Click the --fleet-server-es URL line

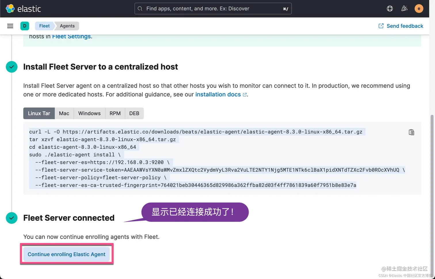coord(102,162)
